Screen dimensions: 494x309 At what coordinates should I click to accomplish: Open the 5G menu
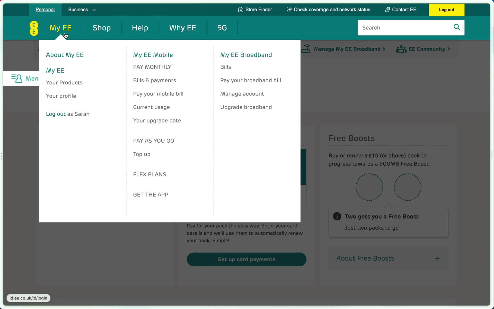tap(222, 28)
